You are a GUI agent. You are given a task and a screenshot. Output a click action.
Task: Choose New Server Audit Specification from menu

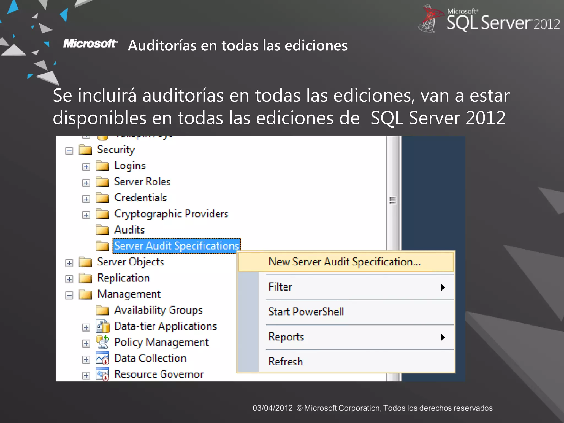pos(346,262)
